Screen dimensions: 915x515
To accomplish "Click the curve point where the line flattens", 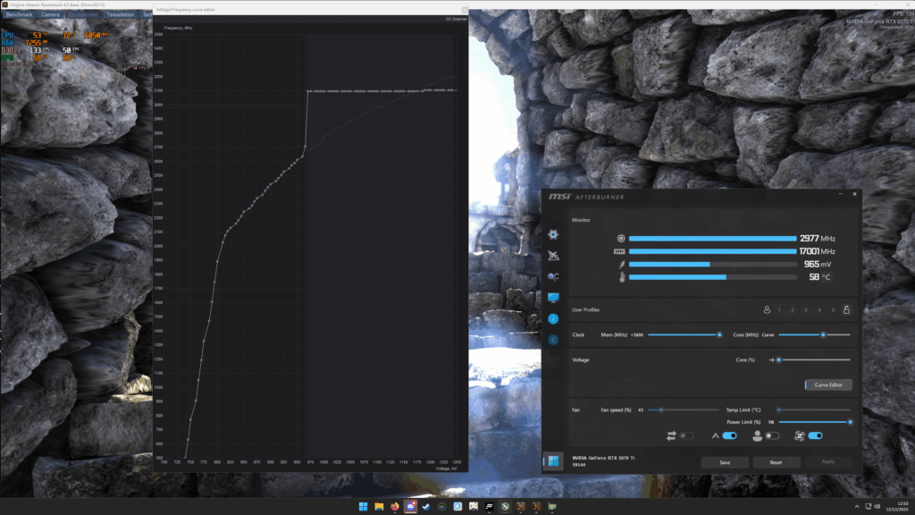I will tap(308, 91).
